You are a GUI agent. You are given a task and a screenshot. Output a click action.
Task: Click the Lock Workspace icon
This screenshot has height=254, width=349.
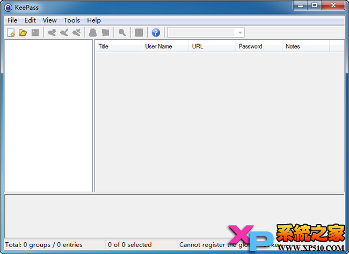139,33
